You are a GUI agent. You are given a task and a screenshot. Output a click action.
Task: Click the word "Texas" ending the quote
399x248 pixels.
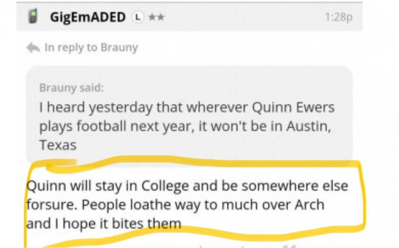[x=58, y=145]
